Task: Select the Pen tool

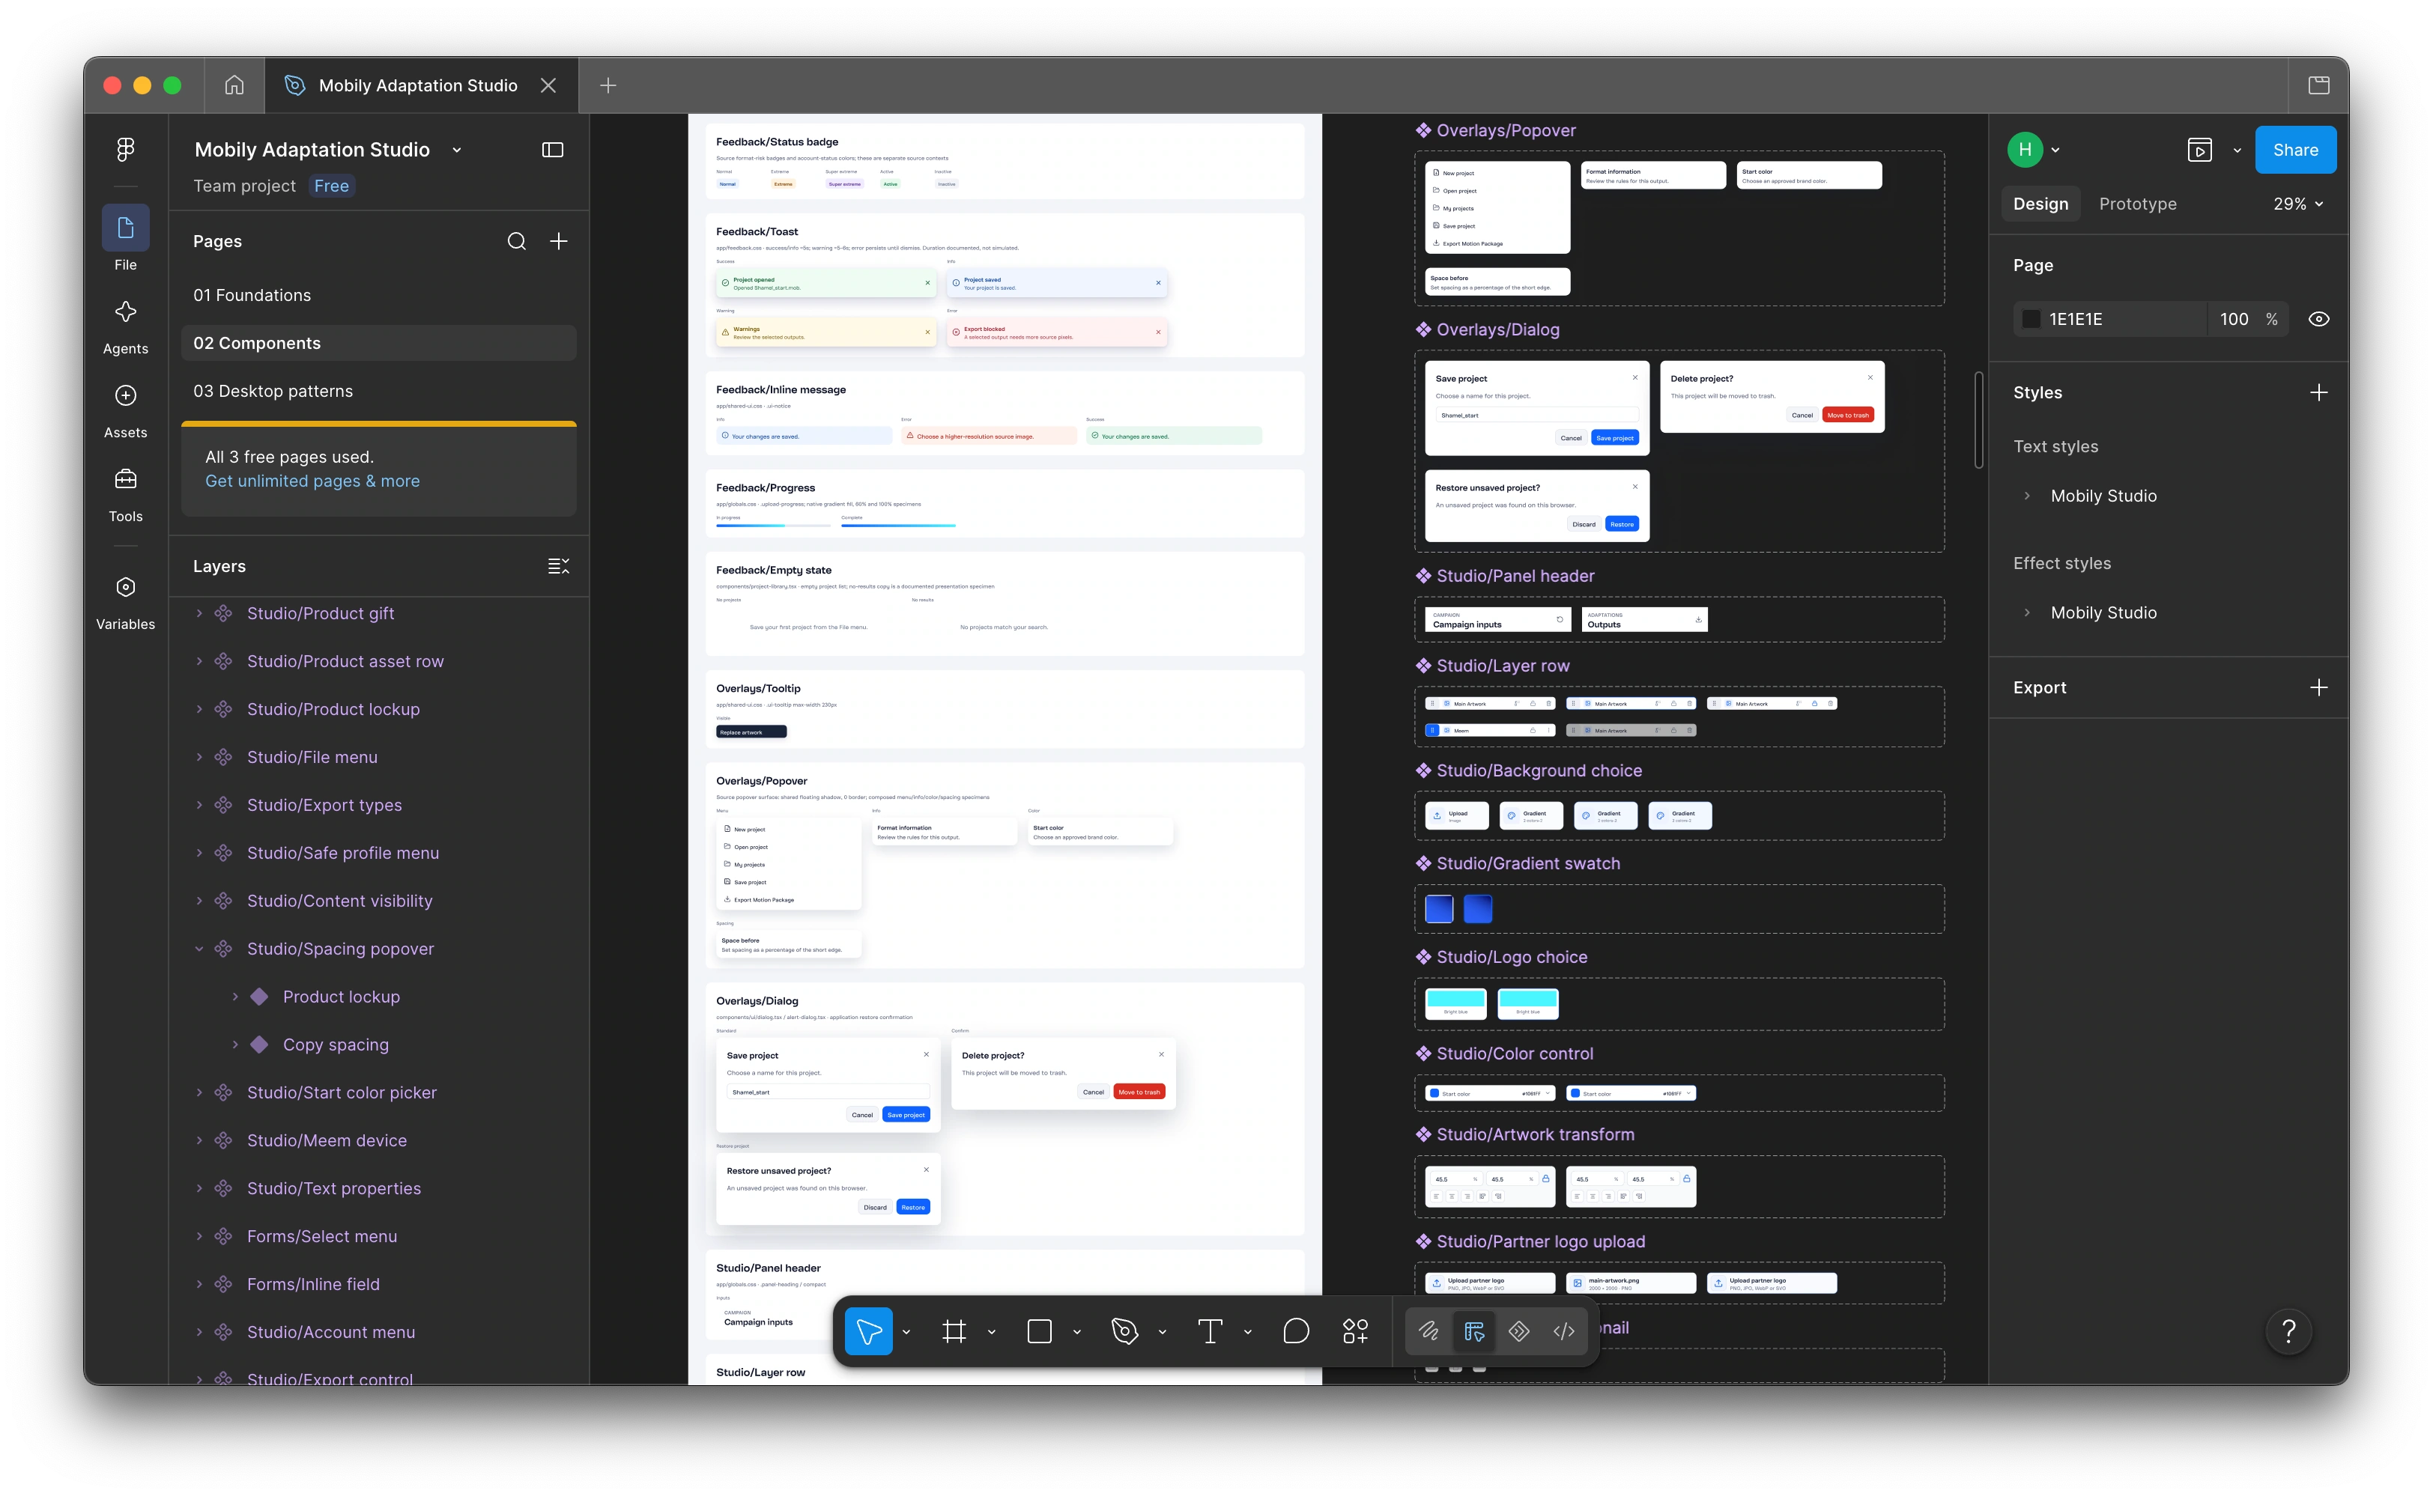Action: pyautogui.click(x=1124, y=1332)
